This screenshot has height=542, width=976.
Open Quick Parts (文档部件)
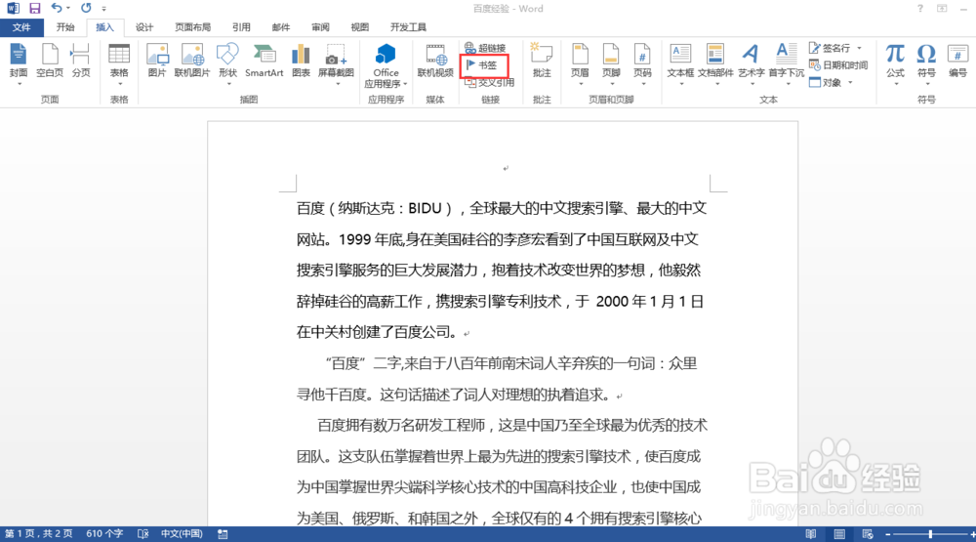click(715, 63)
